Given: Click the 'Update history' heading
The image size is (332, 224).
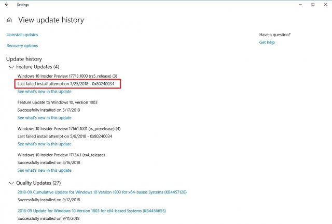Looking at the screenshot, I should 24,59.
